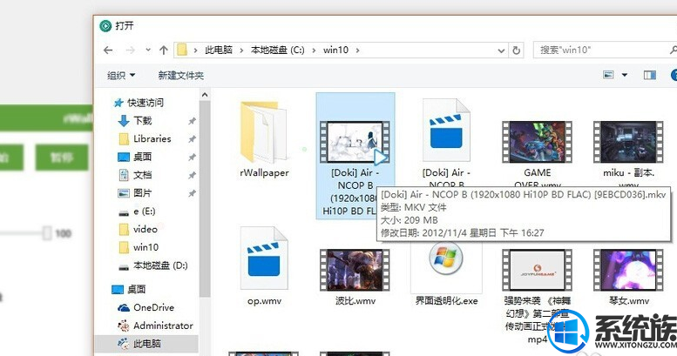The width and height of the screenshot is (677, 356).
Task: Select Administrator in the navigation pane
Action: 163,326
